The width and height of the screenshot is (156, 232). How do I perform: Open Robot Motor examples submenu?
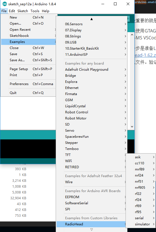[91, 118]
